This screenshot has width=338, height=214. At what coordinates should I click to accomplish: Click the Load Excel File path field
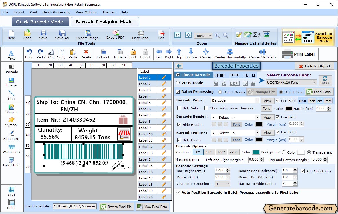pos(75,206)
